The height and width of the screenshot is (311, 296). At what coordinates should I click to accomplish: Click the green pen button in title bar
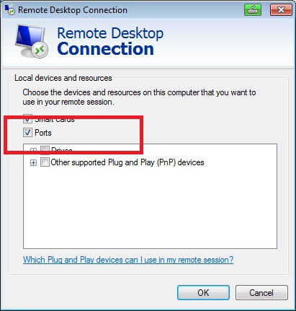pos(253,9)
